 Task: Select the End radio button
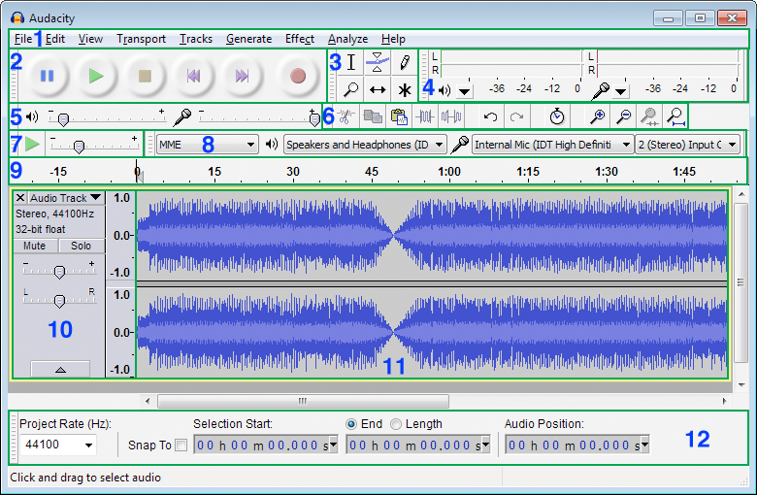(351, 424)
